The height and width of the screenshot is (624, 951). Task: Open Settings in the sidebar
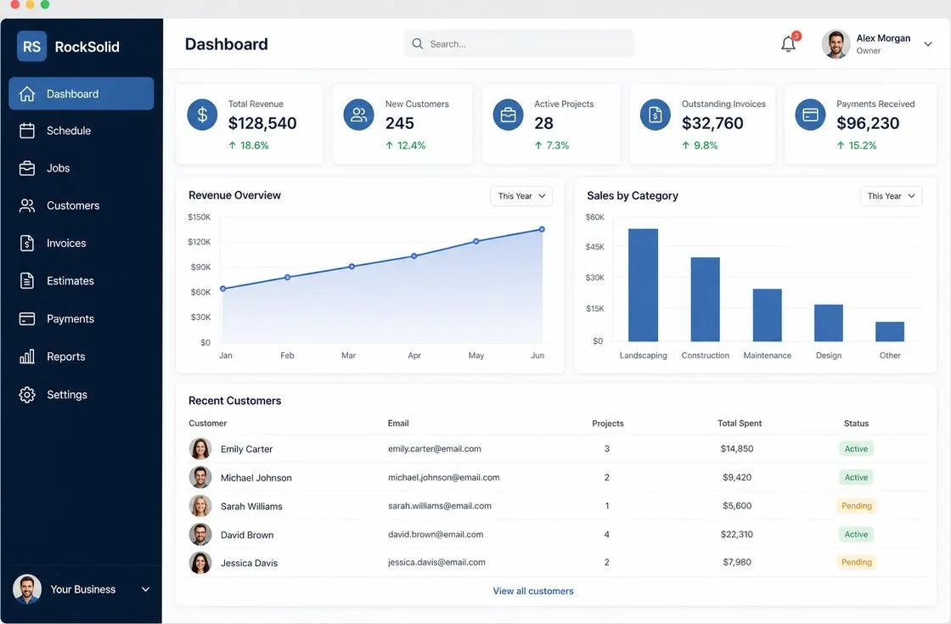[x=82, y=395]
